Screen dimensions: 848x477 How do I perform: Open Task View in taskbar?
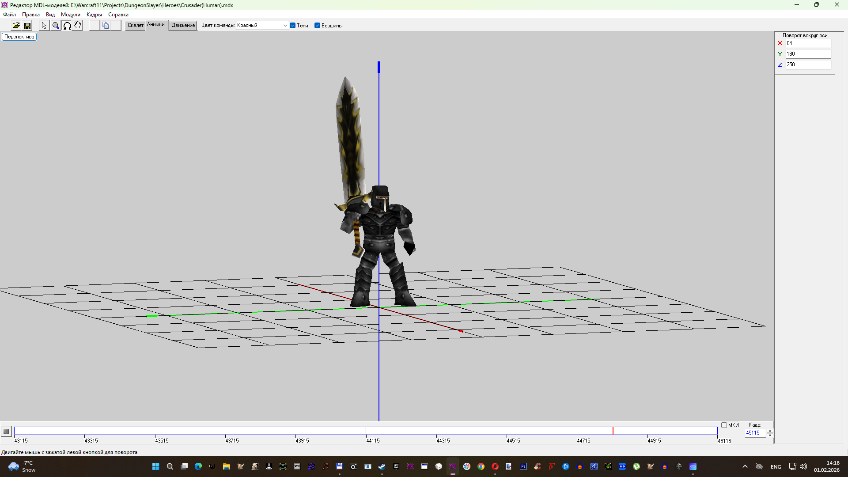pos(184,466)
